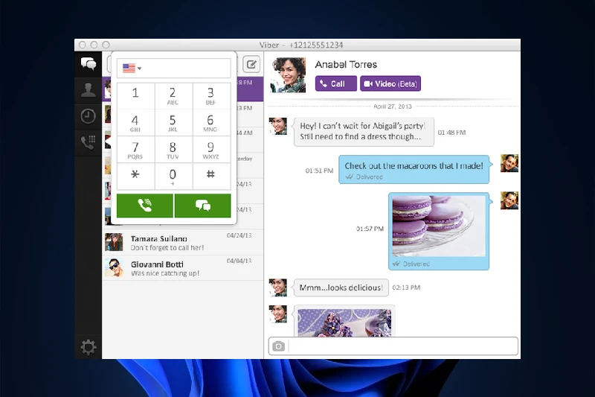
Task: Open the Recents clock sidebar icon
Action: 88,116
